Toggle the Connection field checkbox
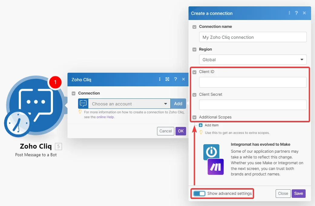 [74, 93]
